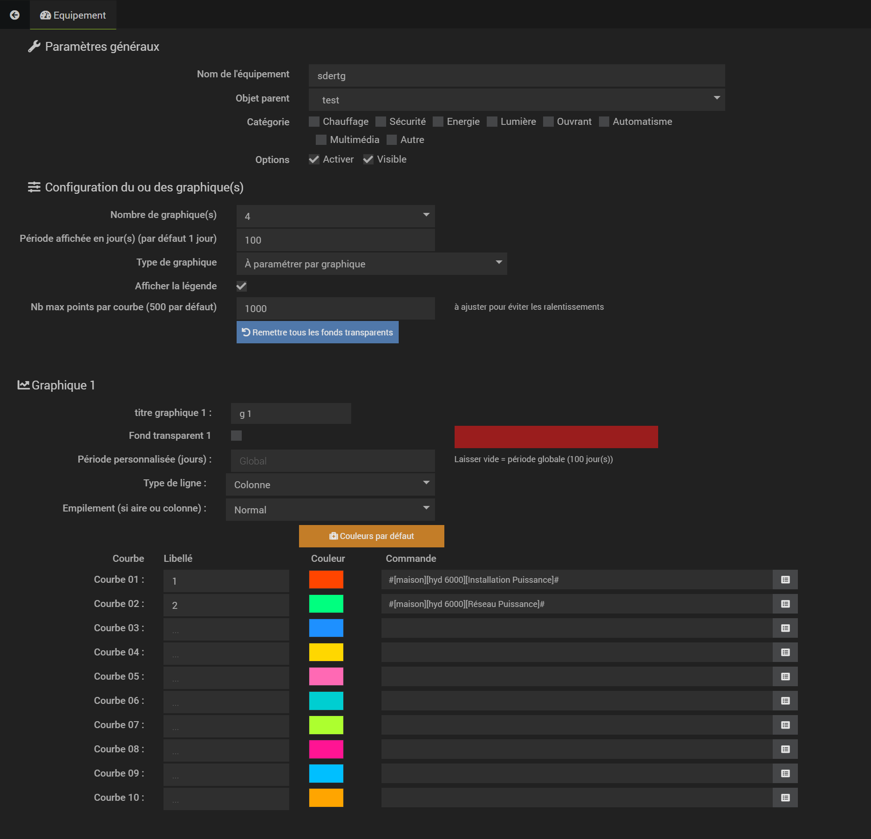Change Courbe 07 lime color
The height and width of the screenshot is (839, 871).
(x=326, y=725)
